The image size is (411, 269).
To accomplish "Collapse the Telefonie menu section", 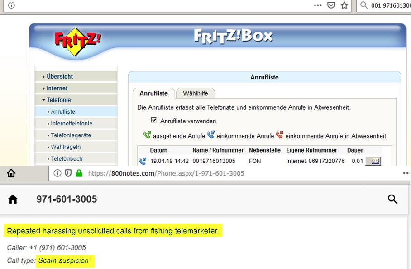I will pos(76,100).
